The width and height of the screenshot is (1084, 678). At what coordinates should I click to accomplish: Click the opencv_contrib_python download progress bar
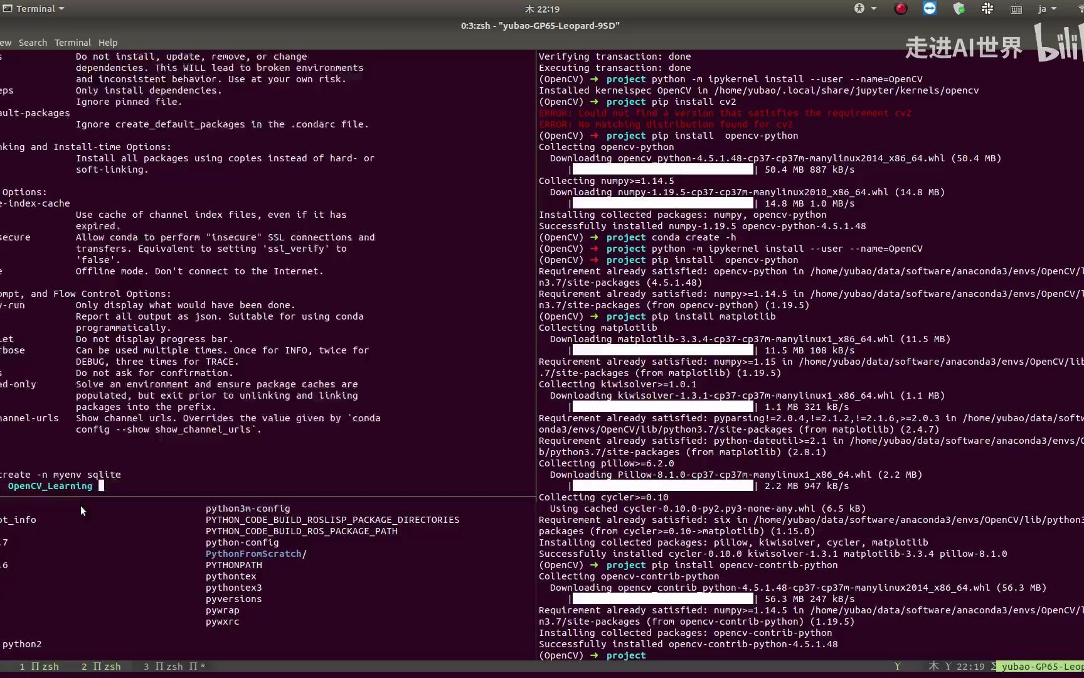coord(663,599)
